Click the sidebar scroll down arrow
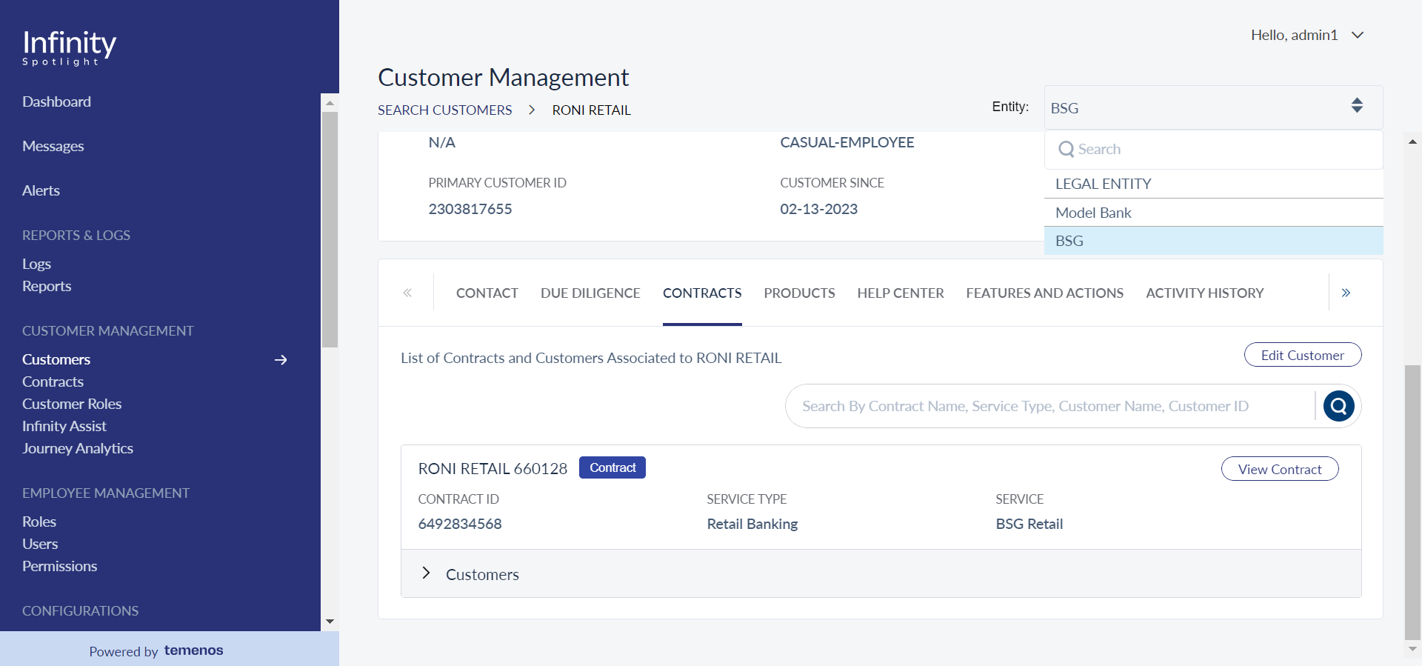 click(330, 622)
